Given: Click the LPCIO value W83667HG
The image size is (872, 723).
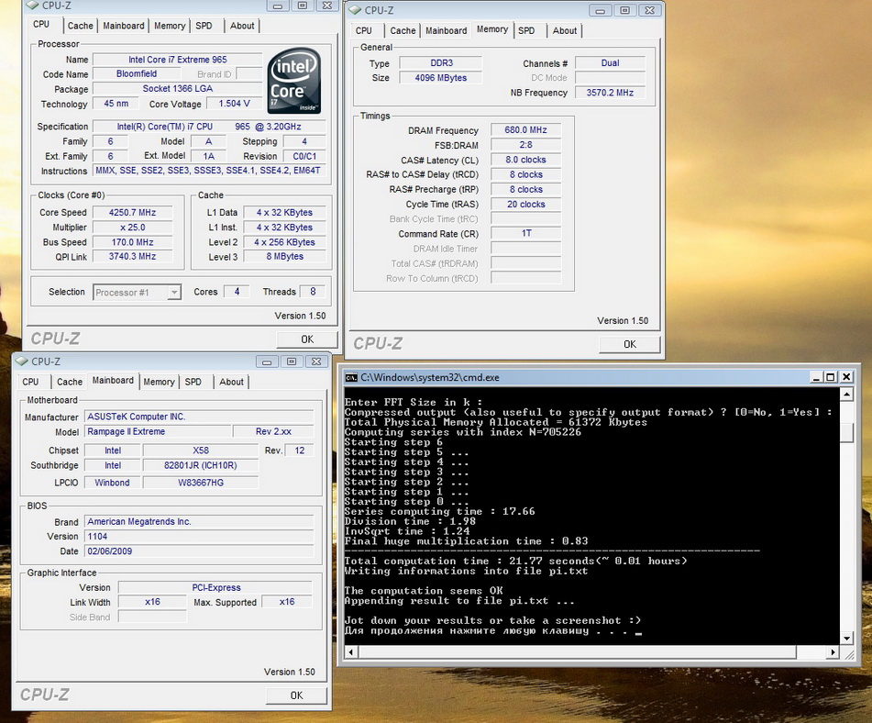Looking at the screenshot, I should (x=200, y=483).
